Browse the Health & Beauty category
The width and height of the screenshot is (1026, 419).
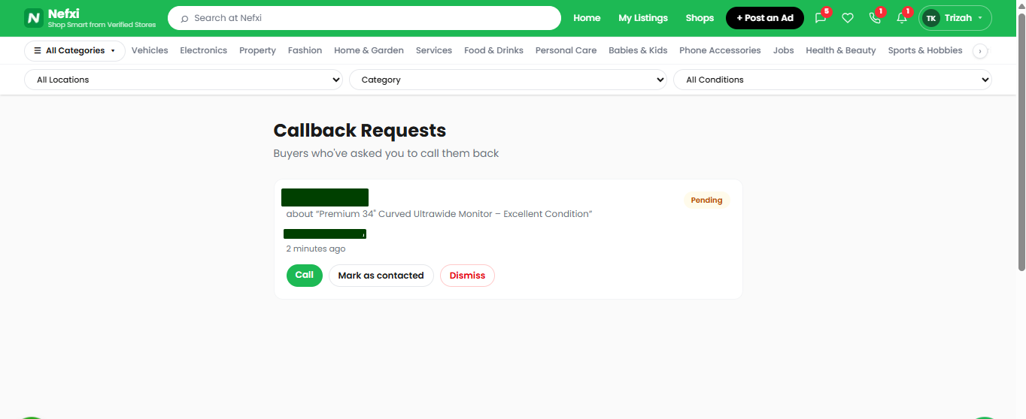click(840, 50)
